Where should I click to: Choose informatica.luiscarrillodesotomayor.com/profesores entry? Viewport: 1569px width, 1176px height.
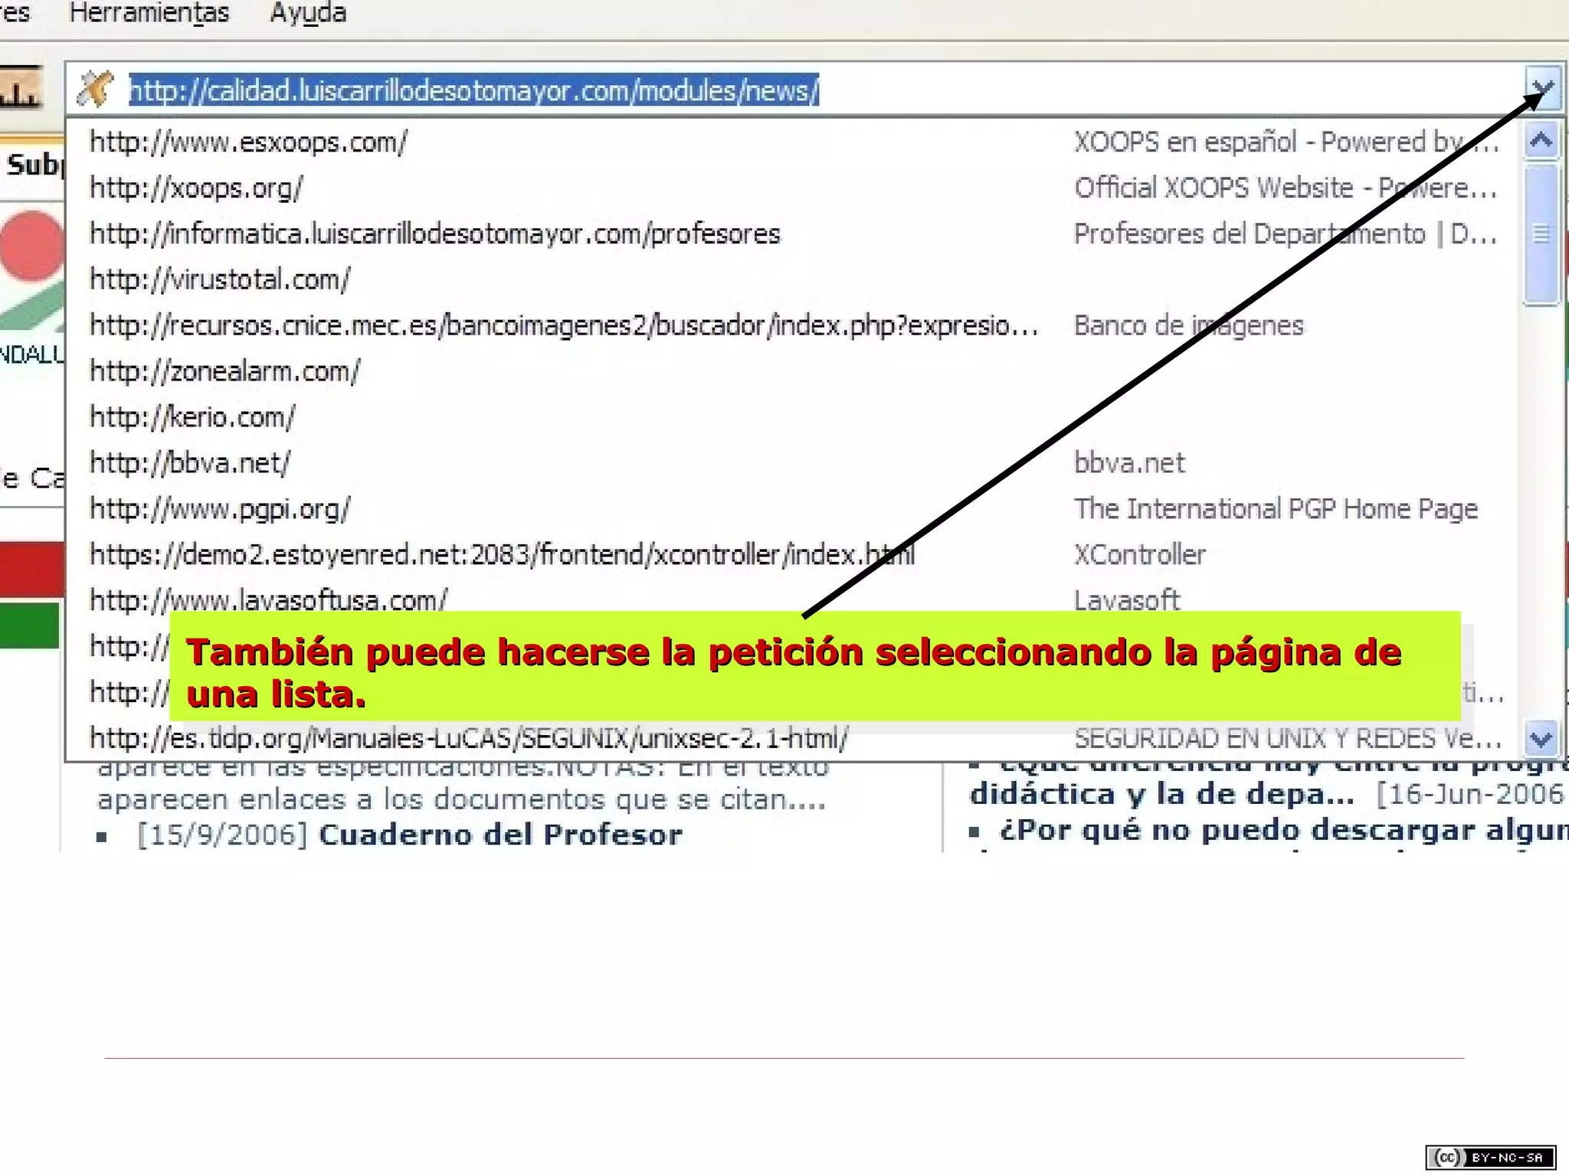[x=434, y=234]
